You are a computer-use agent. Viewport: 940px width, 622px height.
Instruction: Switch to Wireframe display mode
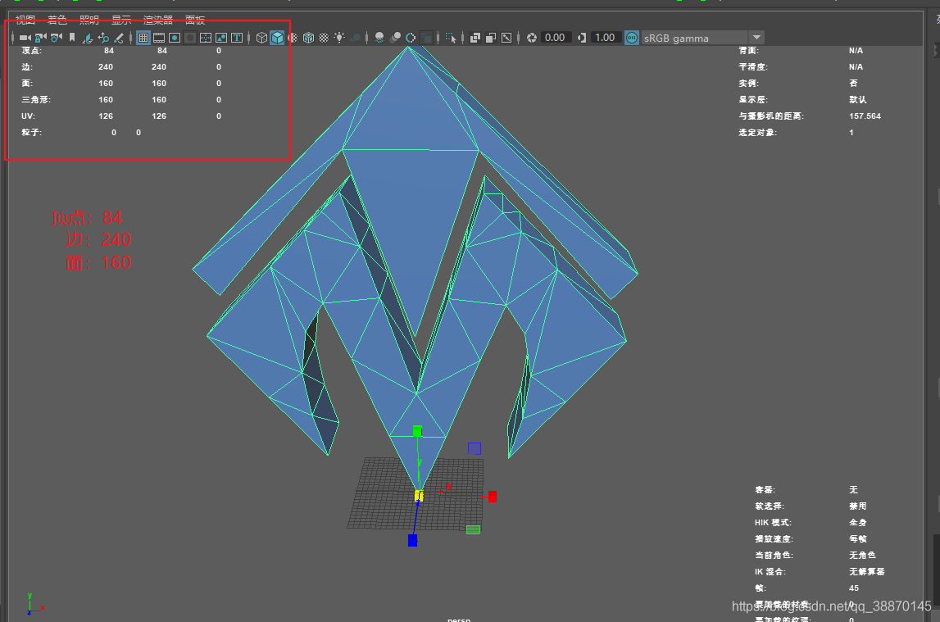[x=261, y=38]
